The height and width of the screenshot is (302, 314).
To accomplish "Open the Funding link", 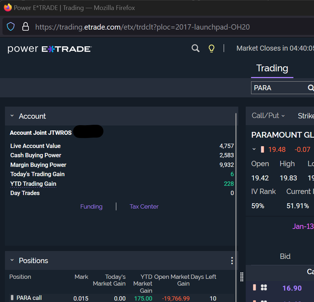I will pyautogui.click(x=91, y=206).
